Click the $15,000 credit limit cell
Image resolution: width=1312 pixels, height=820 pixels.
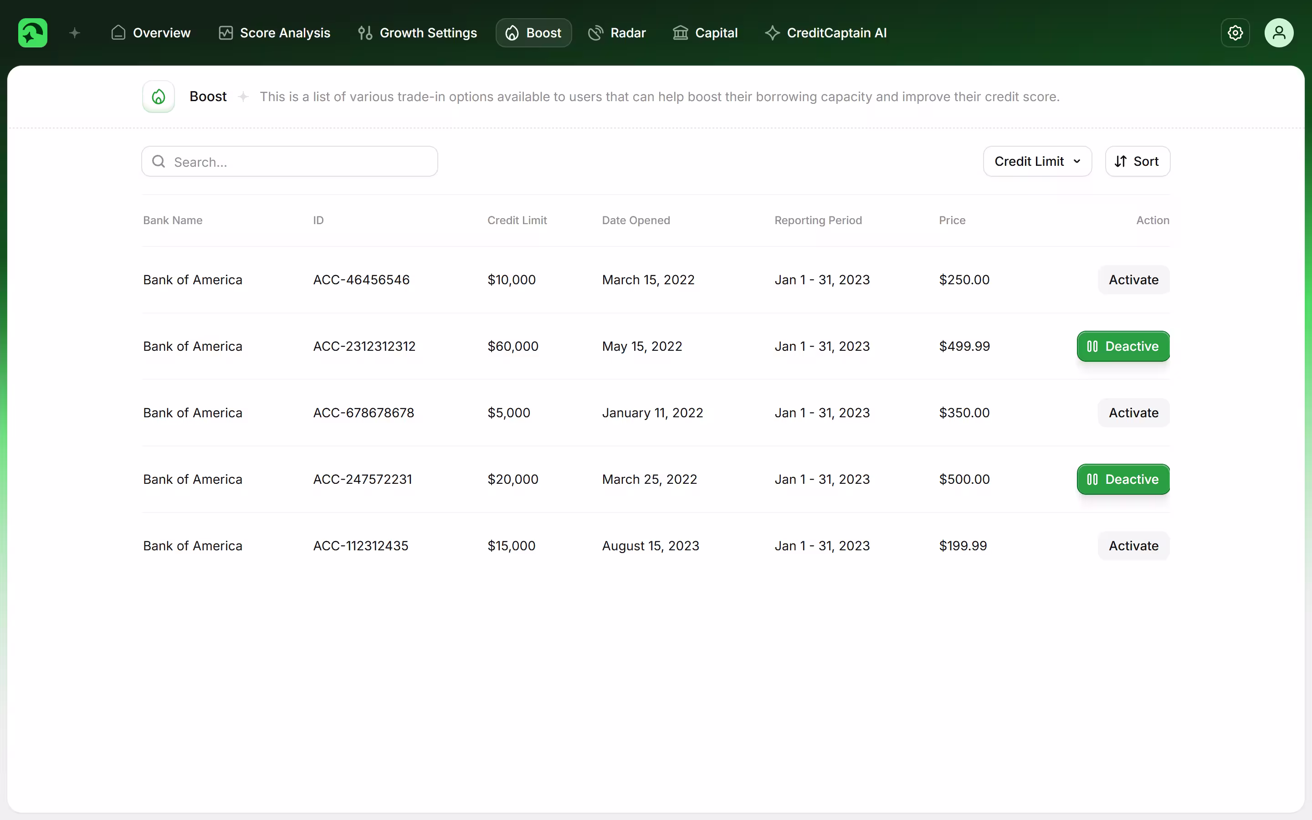pos(511,546)
